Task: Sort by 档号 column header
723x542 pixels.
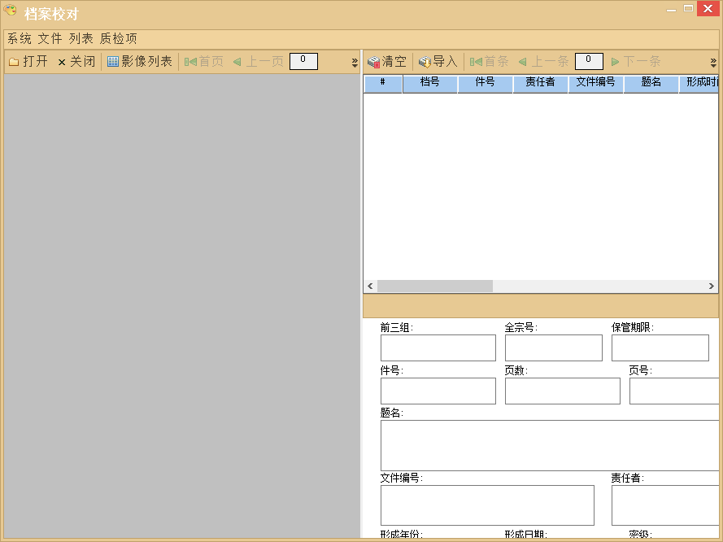Action: pos(429,84)
